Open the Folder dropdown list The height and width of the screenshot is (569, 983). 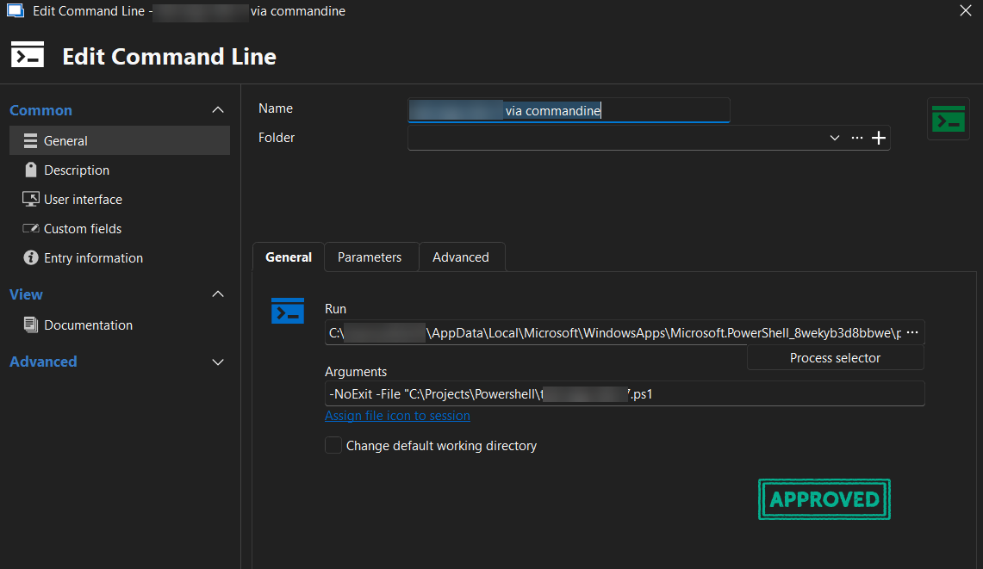coord(835,138)
